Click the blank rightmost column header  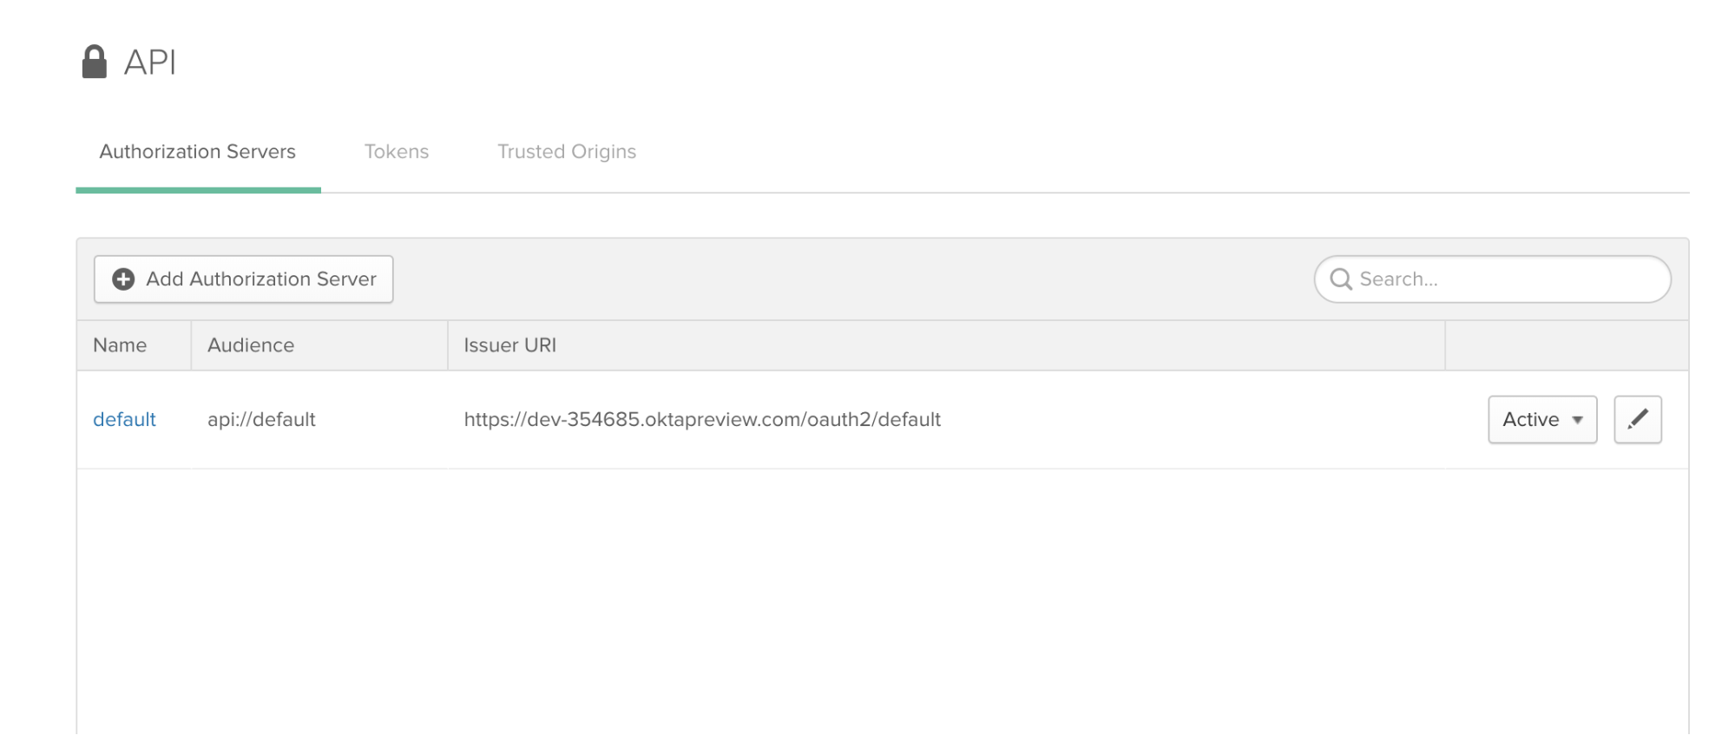(x=1566, y=345)
